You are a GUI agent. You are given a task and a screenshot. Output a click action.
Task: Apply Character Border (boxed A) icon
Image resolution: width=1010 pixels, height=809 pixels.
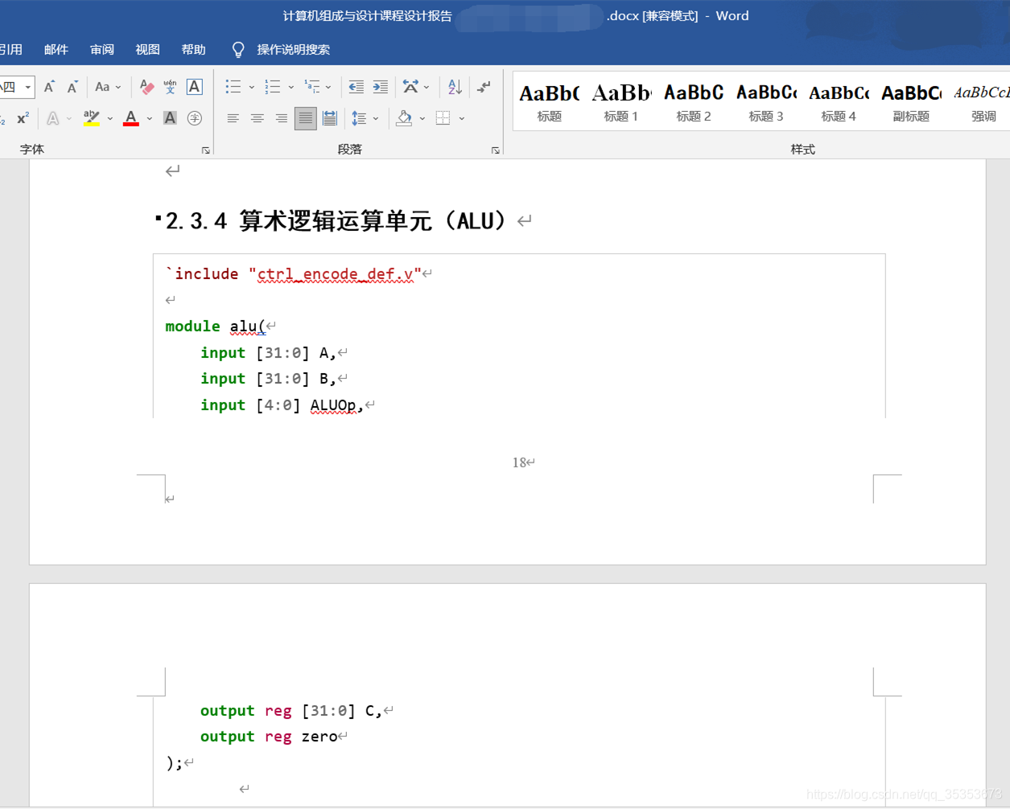[194, 87]
